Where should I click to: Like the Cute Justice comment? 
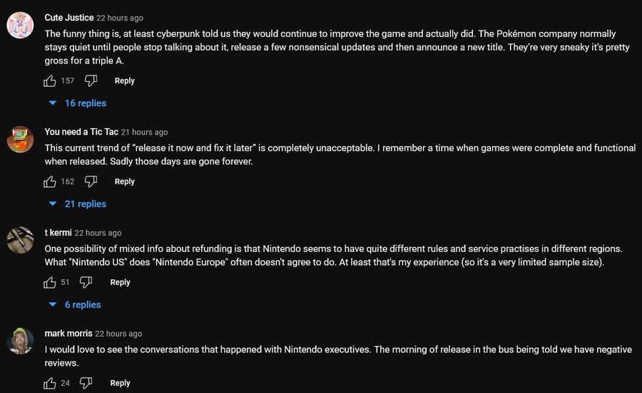coord(50,81)
